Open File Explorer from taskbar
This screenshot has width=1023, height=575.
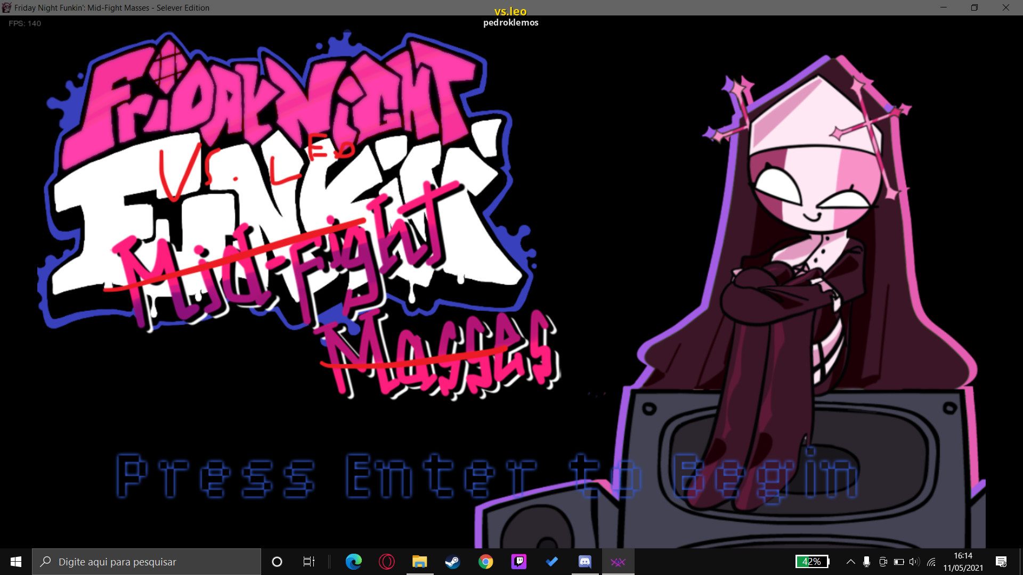coord(419,562)
